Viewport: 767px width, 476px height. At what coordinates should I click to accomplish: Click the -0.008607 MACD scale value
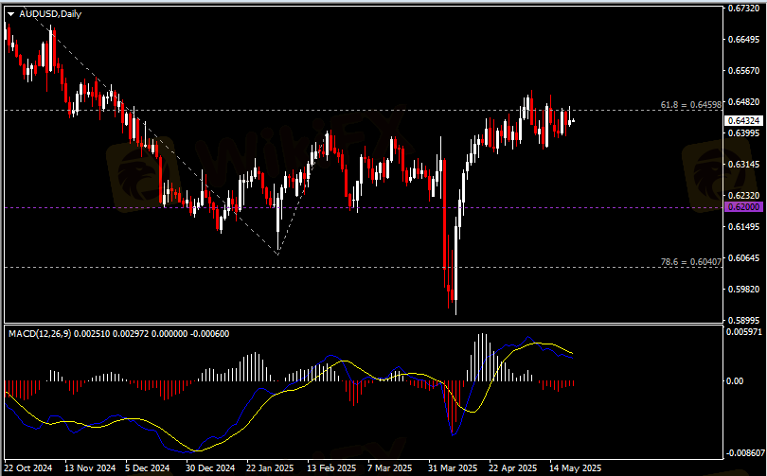(744, 454)
